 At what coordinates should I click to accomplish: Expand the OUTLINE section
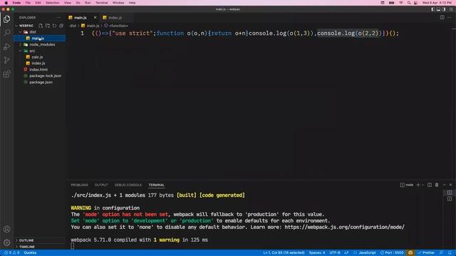point(26,240)
